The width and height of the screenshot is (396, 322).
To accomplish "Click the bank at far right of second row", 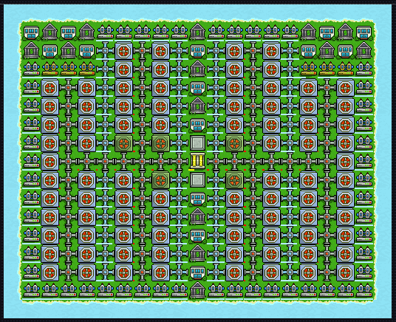I will coord(364,50).
